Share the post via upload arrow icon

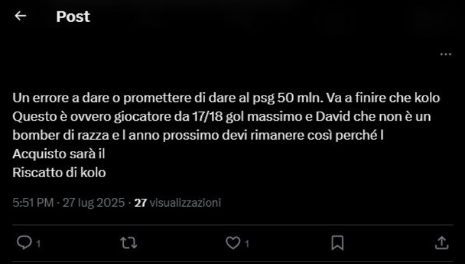[441, 243]
